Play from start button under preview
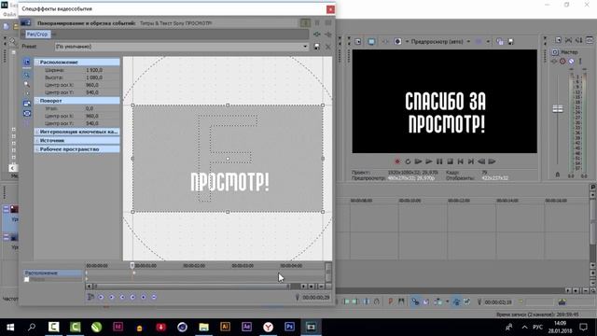This screenshot has width=597, height=336. 418,161
